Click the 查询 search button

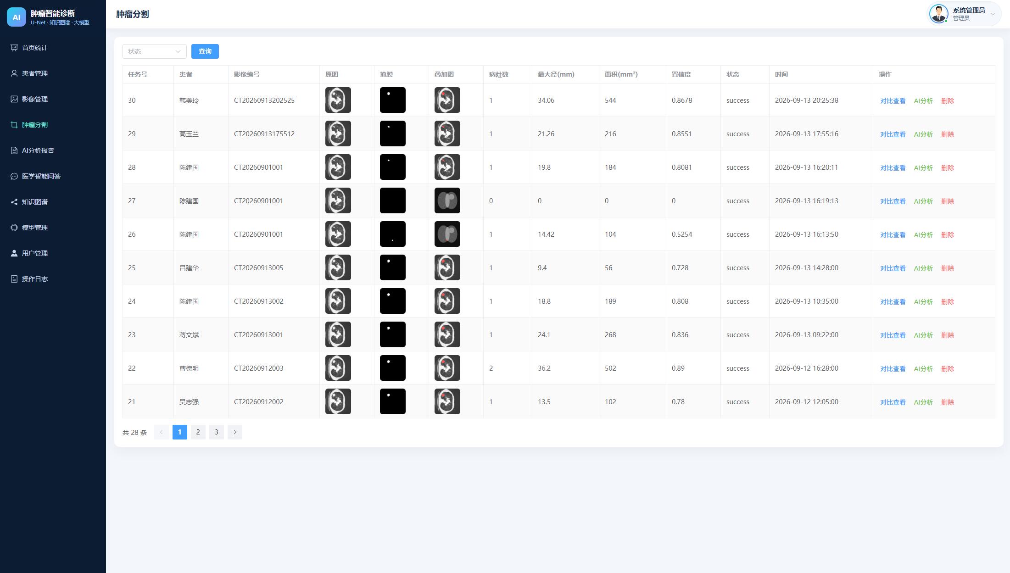coord(205,51)
